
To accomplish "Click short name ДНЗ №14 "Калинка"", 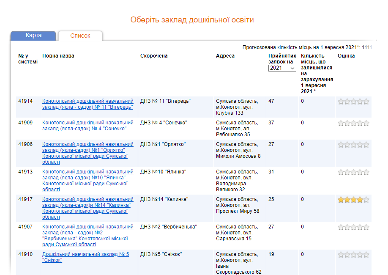I will pos(164,199).
